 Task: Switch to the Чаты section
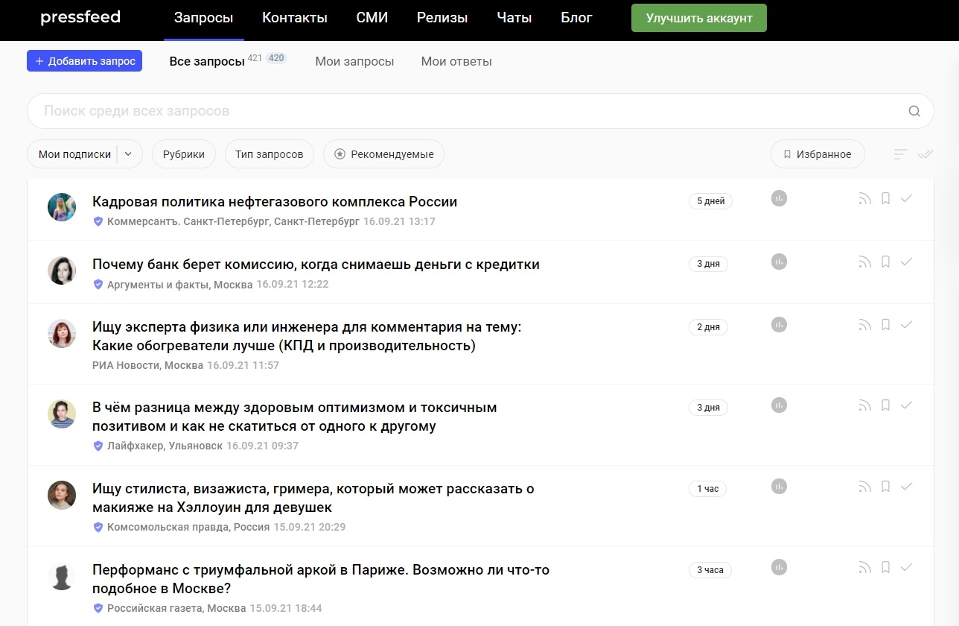514,18
